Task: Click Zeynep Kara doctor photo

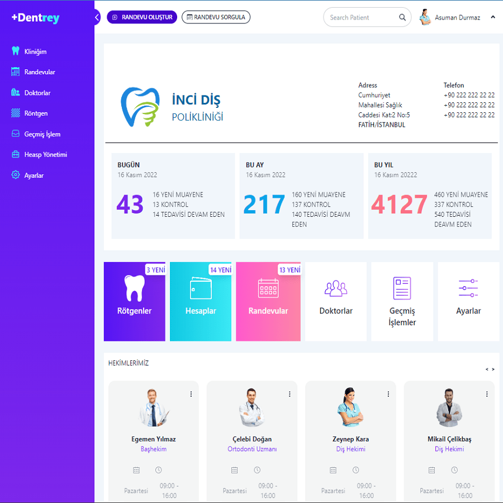Action: click(x=350, y=407)
